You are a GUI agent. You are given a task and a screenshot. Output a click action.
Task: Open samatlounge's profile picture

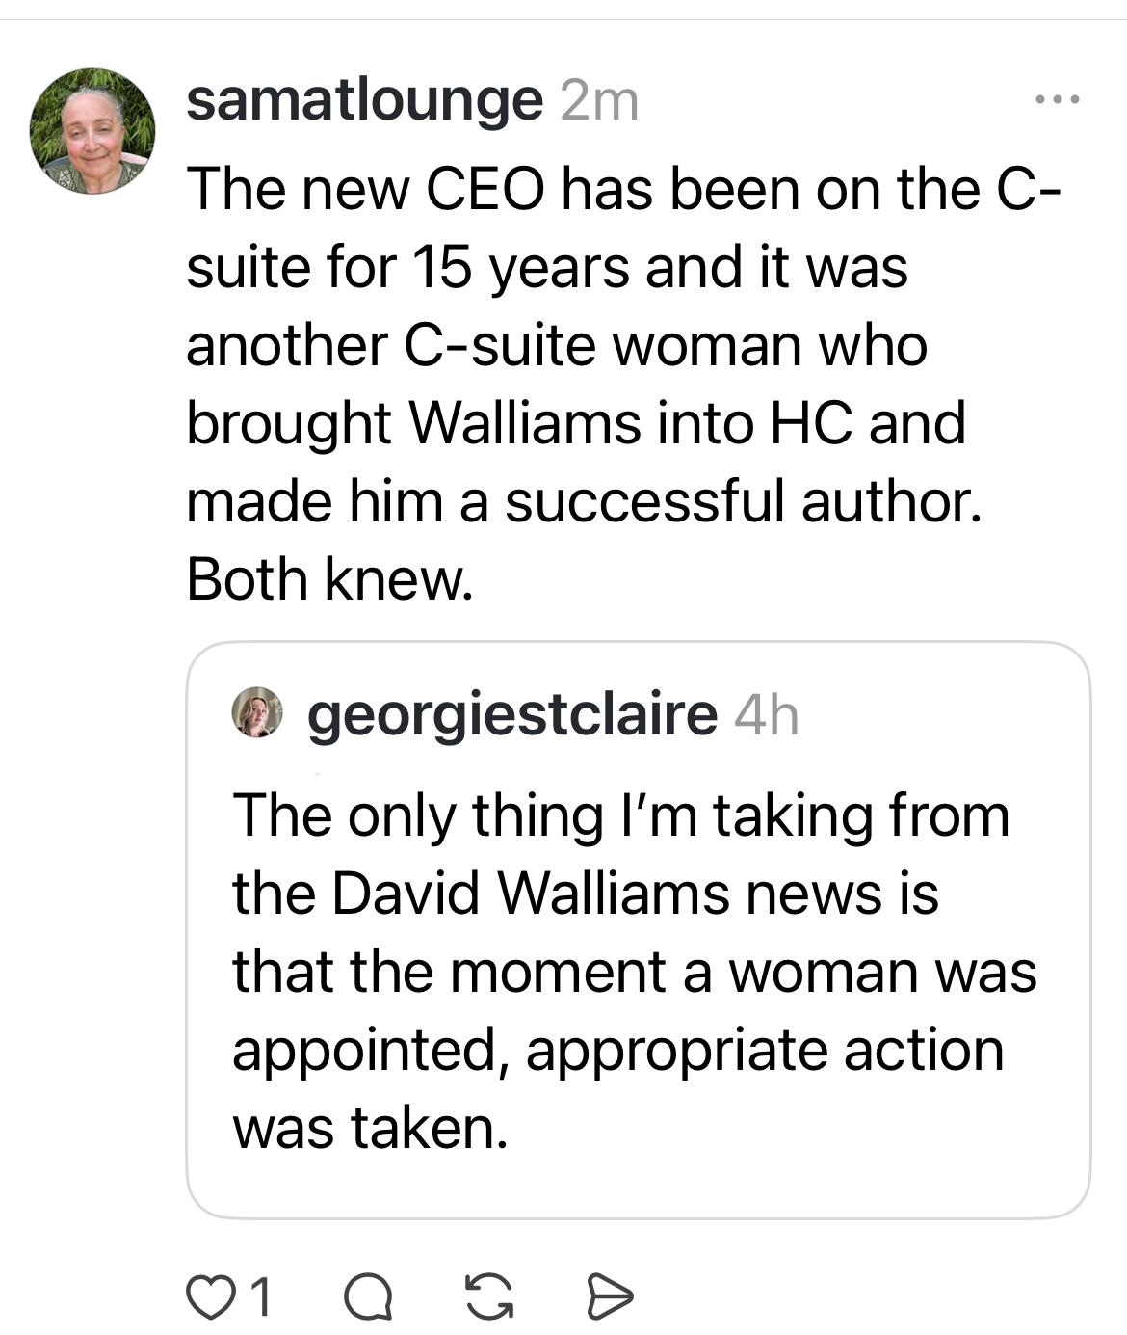92,131
